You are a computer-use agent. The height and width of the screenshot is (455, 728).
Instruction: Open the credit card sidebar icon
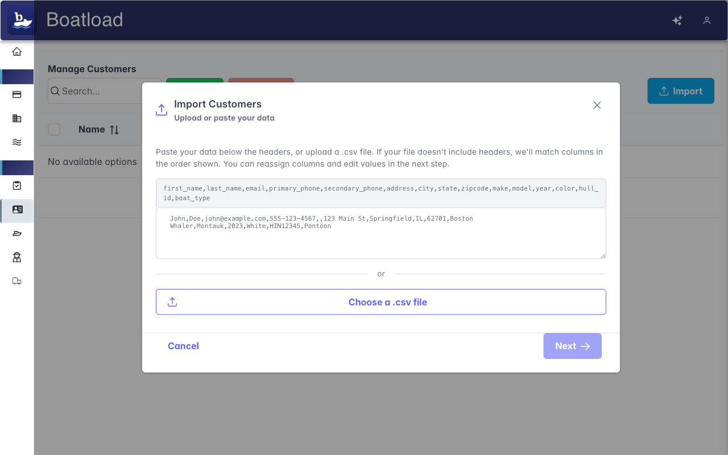click(17, 95)
